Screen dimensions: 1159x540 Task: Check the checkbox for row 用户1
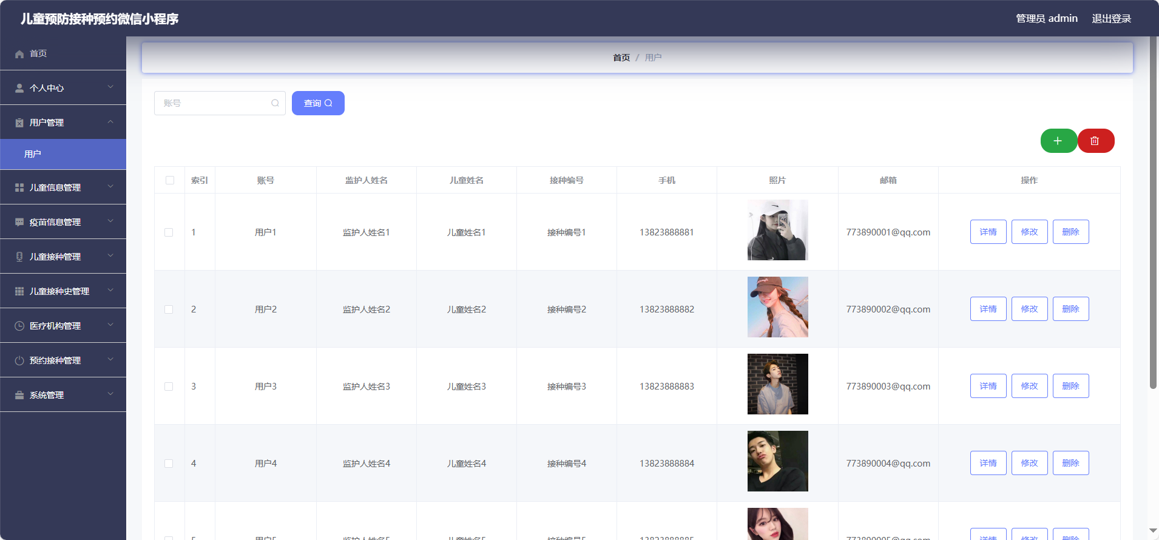169,232
